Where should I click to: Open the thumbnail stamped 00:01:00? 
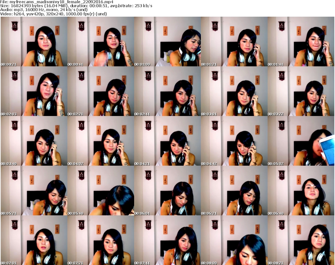(167, 41)
